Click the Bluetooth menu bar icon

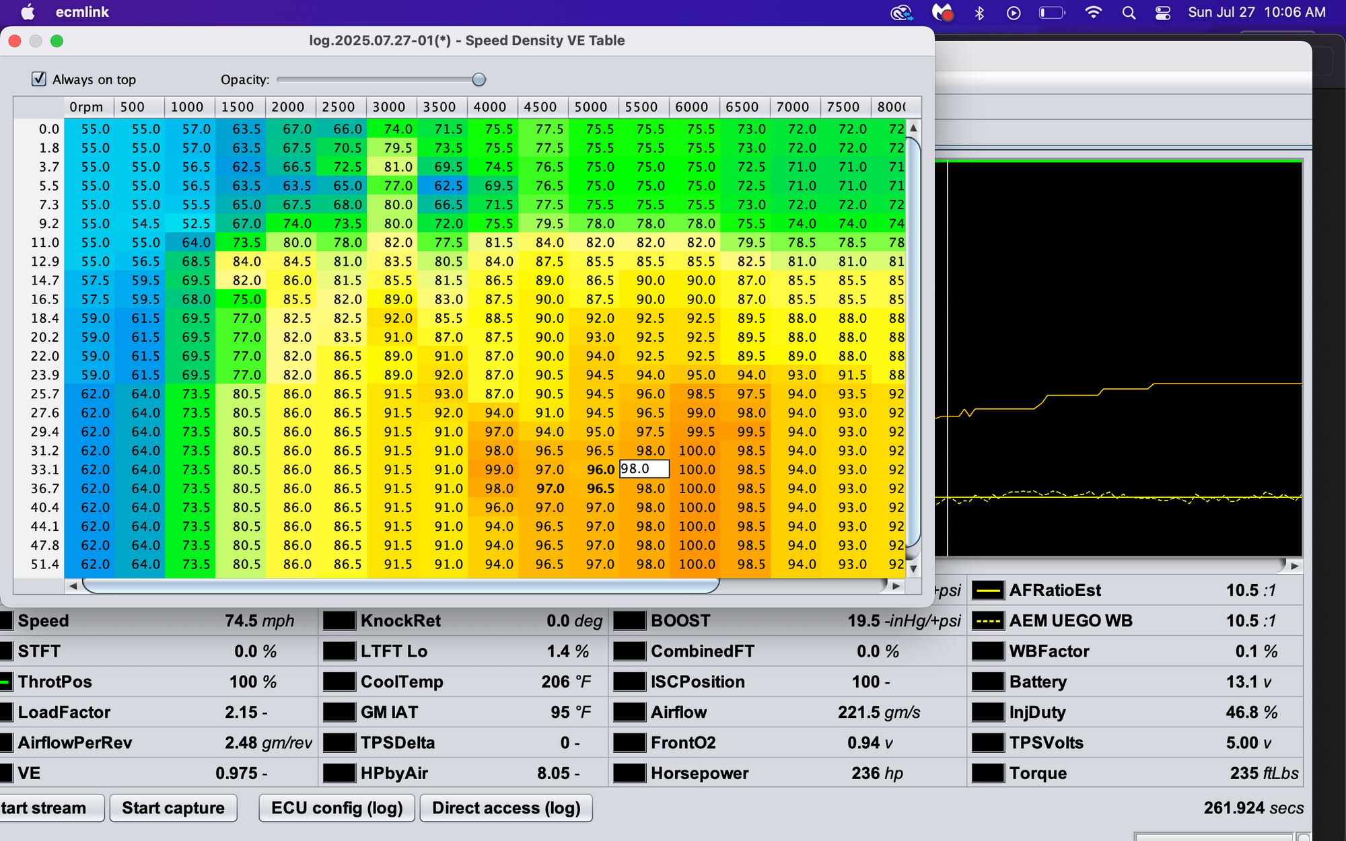(x=979, y=12)
